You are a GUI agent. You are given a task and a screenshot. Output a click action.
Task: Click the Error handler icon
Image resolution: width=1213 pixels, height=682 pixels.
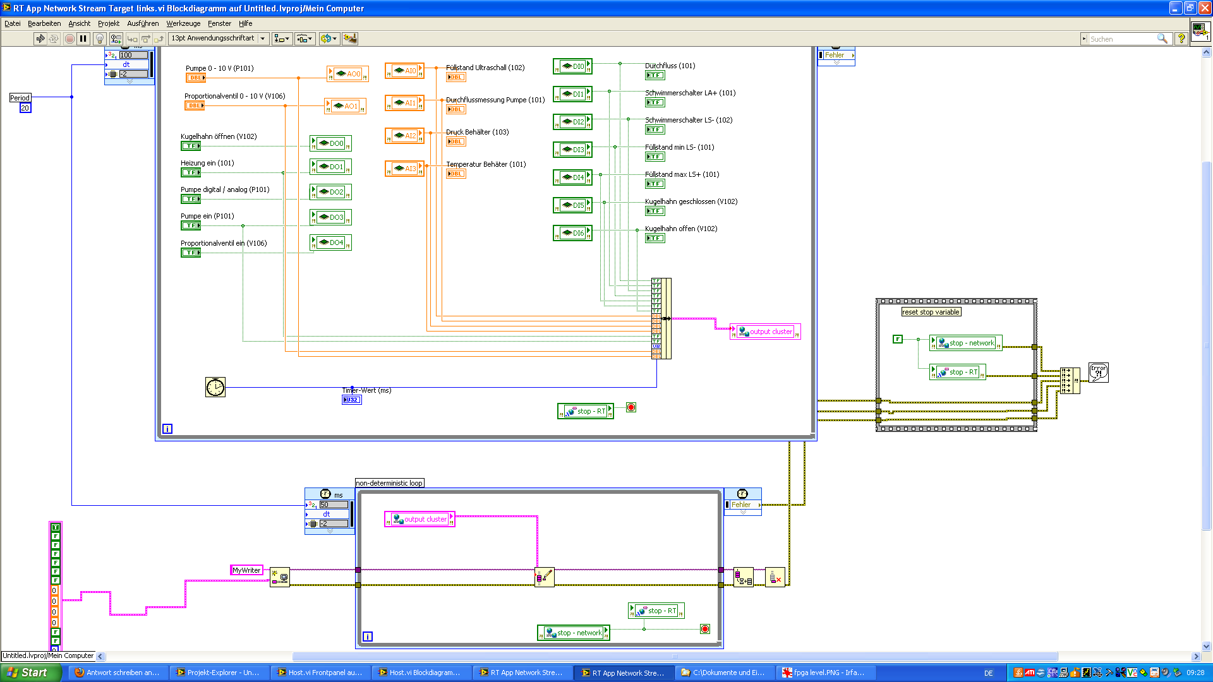pos(1098,372)
